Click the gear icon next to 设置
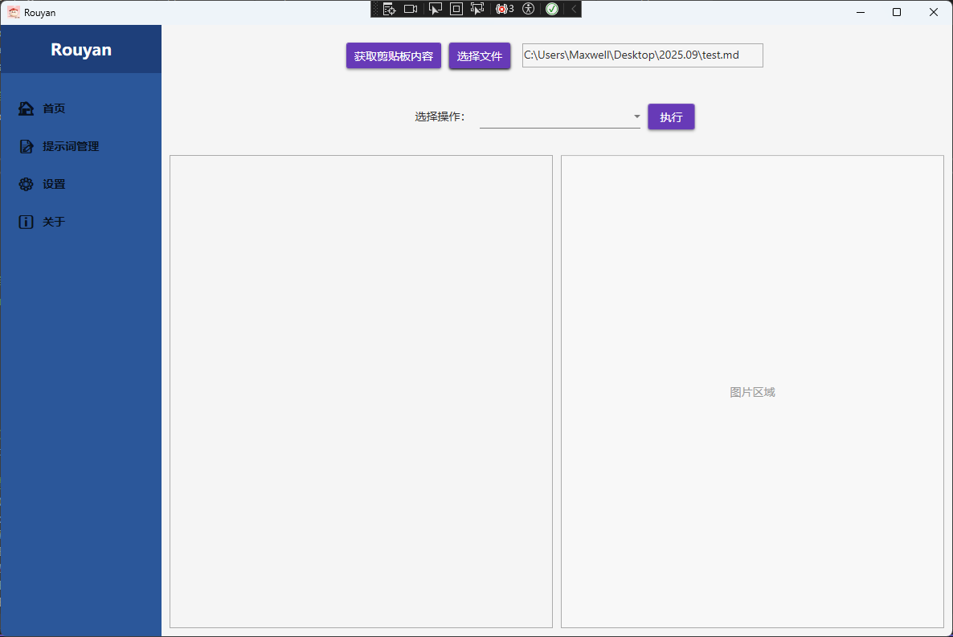The width and height of the screenshot is (953, 637). [27, 184]
